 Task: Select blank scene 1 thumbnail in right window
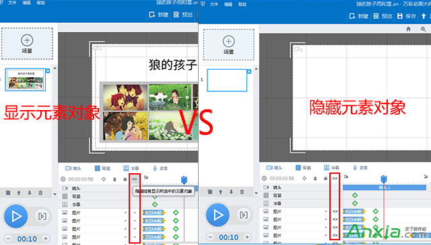click(227, 81)
